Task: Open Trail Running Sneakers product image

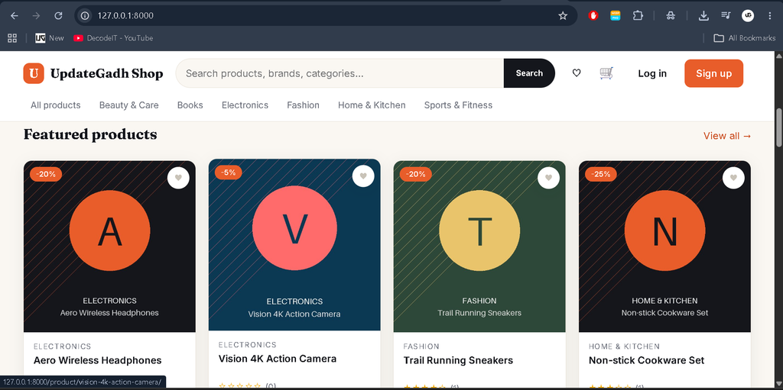Action: (479, 247)
